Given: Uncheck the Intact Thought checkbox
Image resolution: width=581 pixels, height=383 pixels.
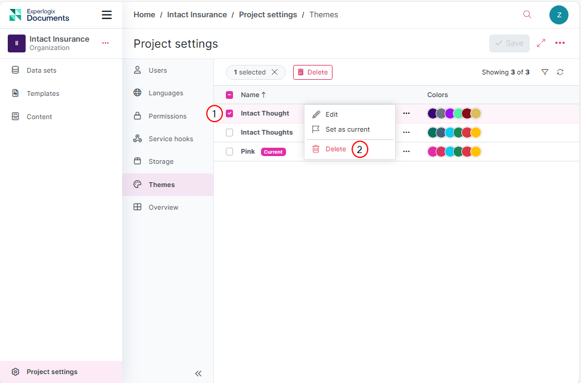Looking at the screenshot, I should [229, 113].
